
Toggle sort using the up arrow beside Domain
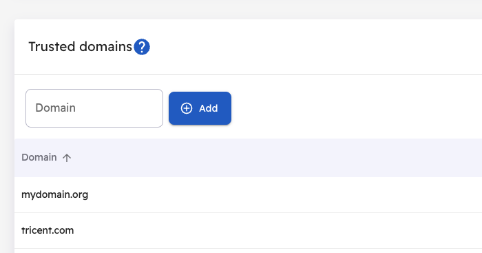tap(67, 158)
